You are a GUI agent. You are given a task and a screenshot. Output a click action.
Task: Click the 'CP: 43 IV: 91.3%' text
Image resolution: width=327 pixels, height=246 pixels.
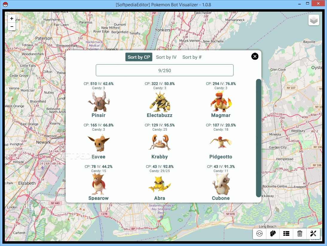tap(221, 166)
